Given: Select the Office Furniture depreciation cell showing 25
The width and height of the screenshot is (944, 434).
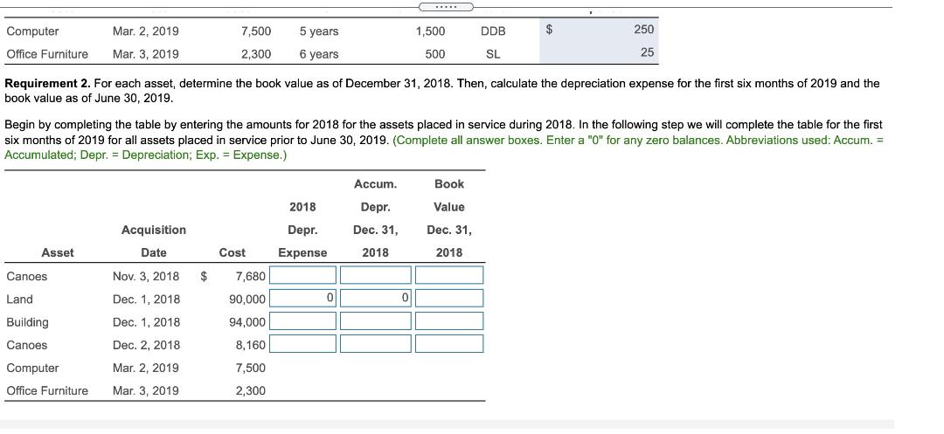Looking at the screenshot, I should tap(599, 53).
